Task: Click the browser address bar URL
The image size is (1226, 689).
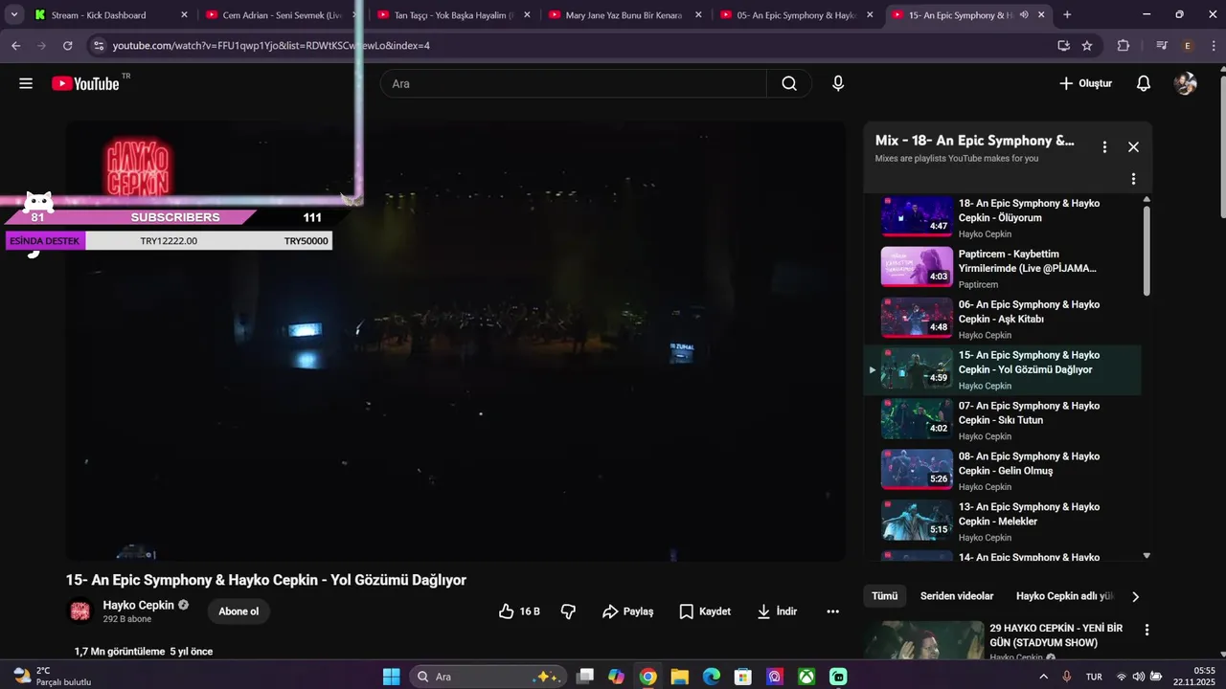Action: pyautogui.click(x=271, y=45)
